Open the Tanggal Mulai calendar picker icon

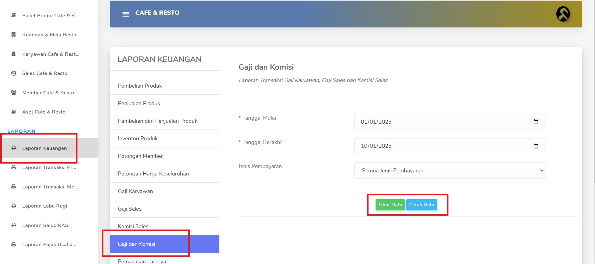536,122
